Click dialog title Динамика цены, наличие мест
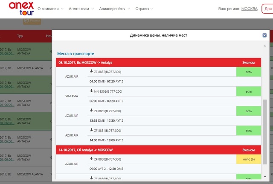The image size is (273, 184). [158, 35]
